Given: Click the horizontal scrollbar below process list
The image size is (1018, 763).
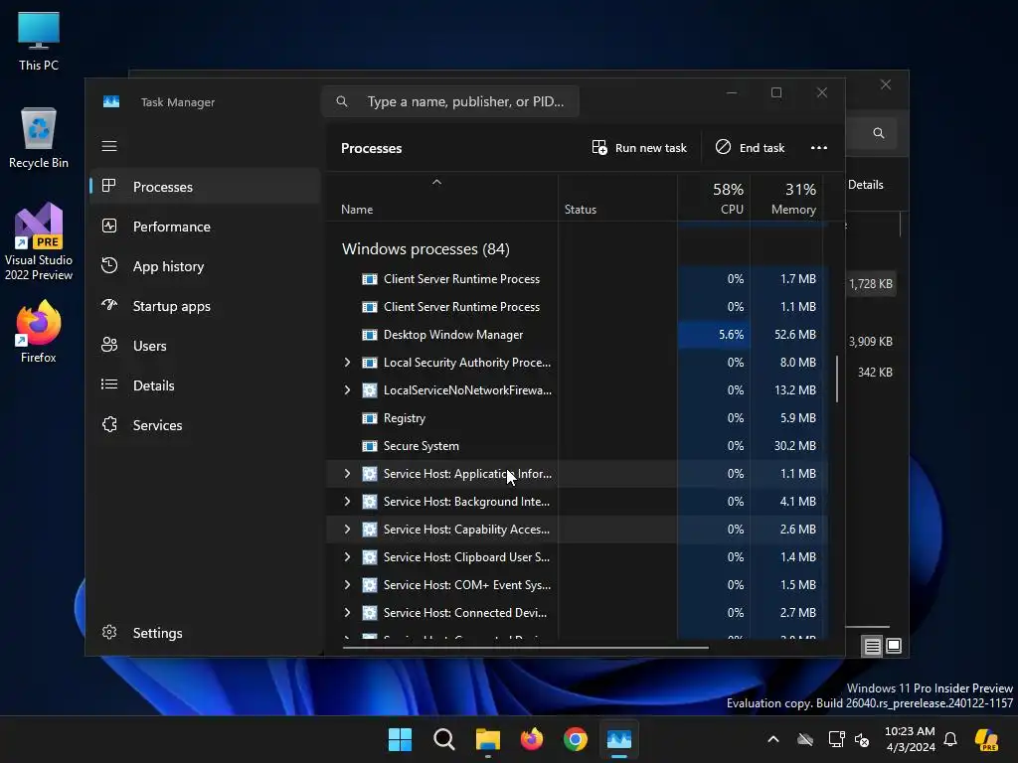Looking at the screenshot, I should pyautogui.click(x=525, y=647).
